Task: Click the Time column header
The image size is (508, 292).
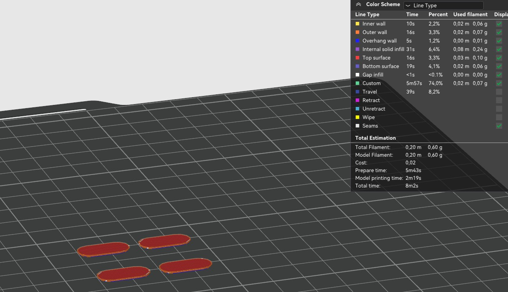Action: [x=412, y=15]
